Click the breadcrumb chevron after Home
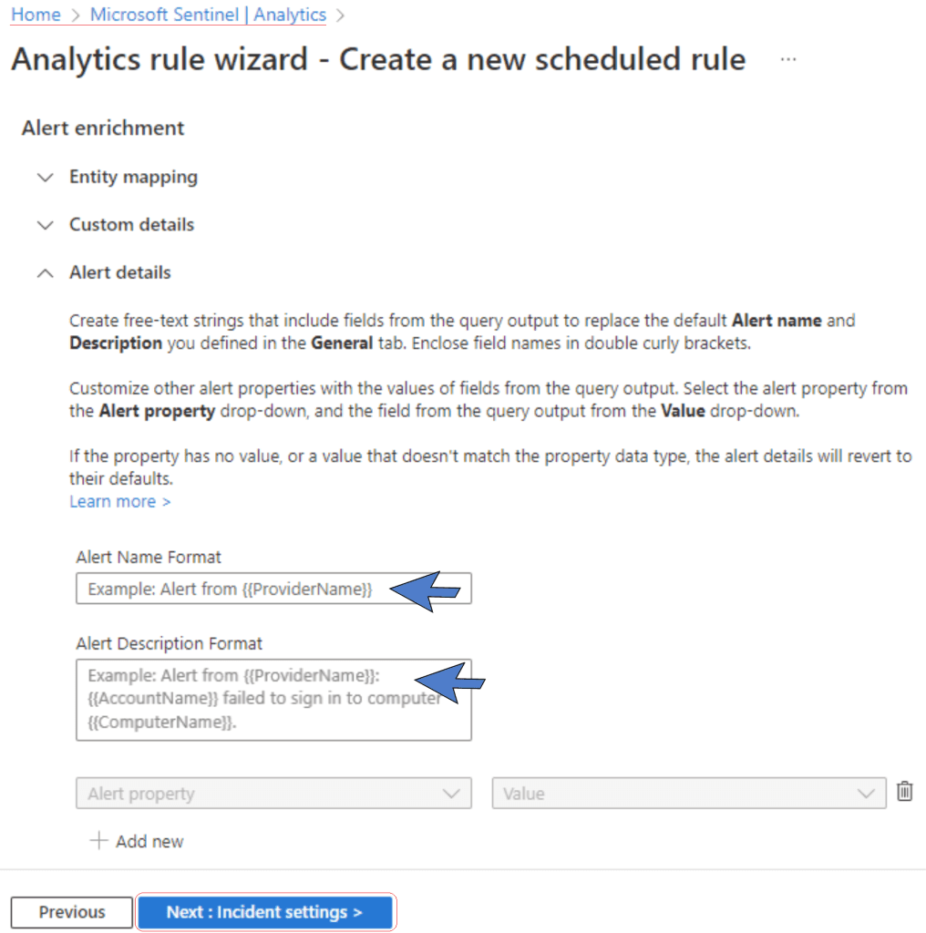This screenshot has height=933, width=926. pyautogui.click(x=73, y=15)
